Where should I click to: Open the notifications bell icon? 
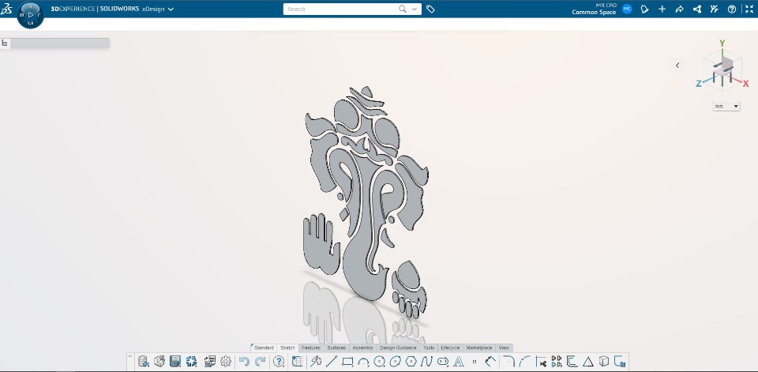644,9
